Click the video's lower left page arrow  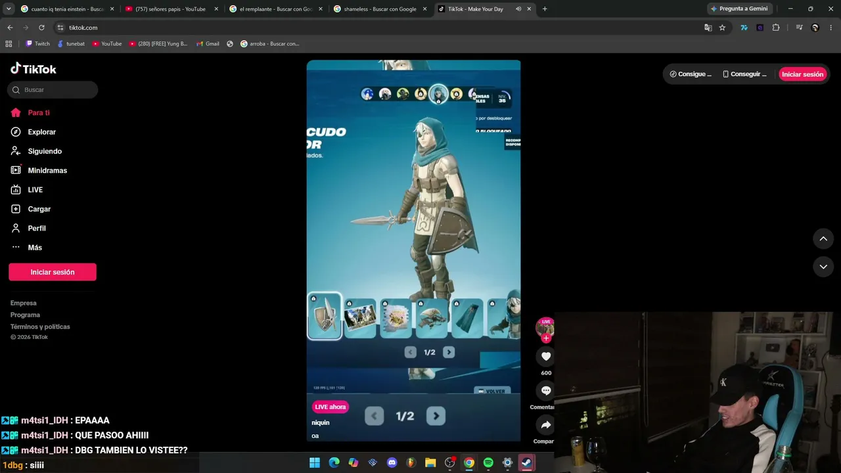[x=374, y=416]
